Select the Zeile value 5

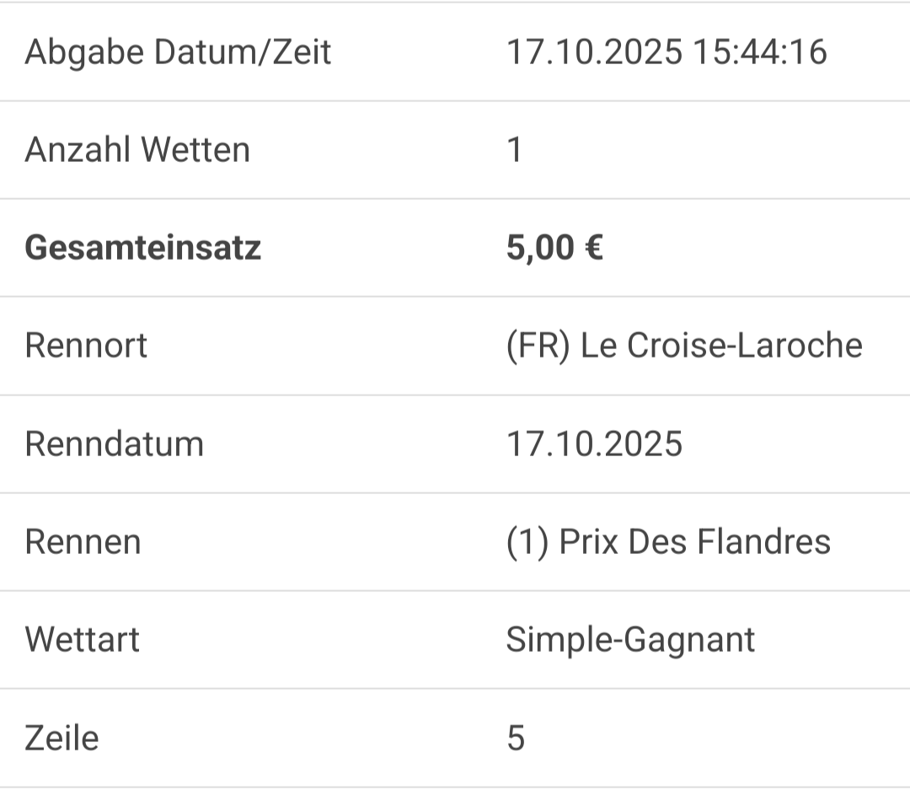coord(516,738)
